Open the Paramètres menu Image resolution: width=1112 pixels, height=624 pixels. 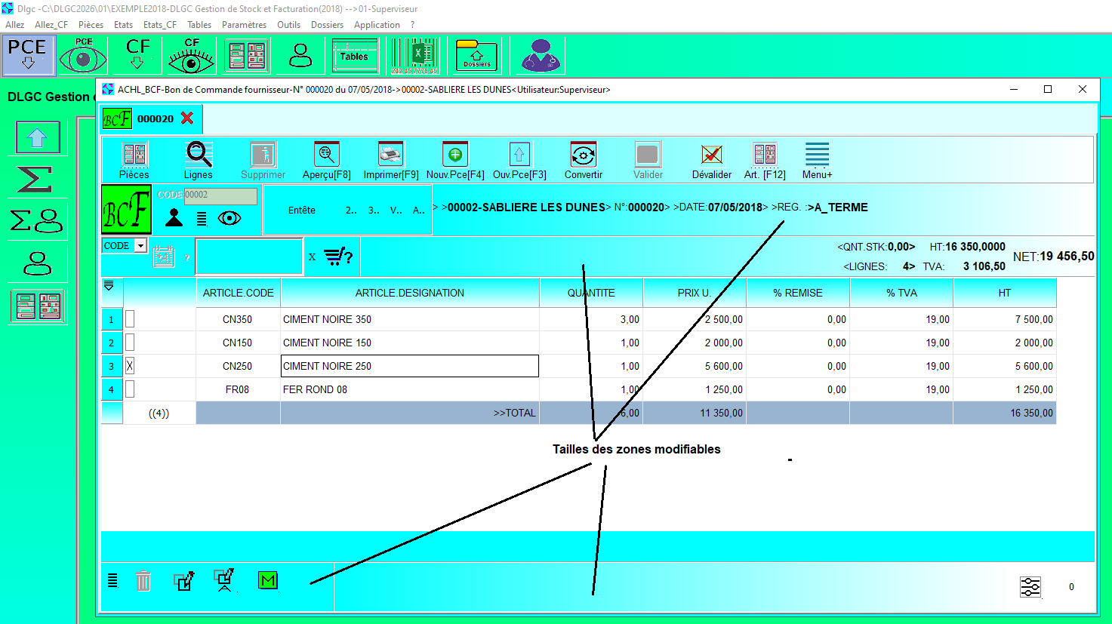point(244,25)
